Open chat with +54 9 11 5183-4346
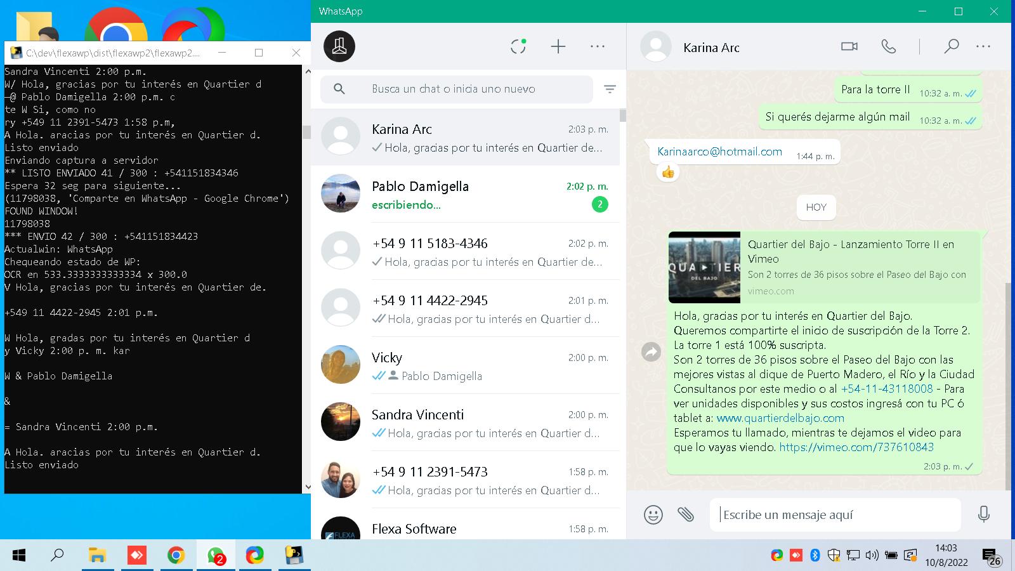Screen dimensions: 1015x571 tap(465, 251)
